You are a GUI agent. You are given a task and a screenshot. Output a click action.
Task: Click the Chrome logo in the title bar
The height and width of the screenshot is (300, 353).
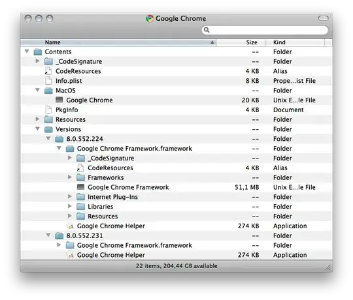pos(150,19)
